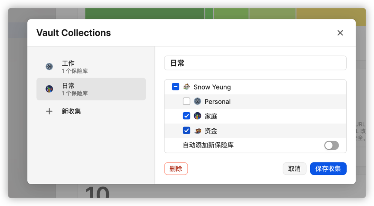Image resolution: width=374 pixels, height=206 pixels.
Task: Click the 家庭 vault icon
Action: (197, 116)
